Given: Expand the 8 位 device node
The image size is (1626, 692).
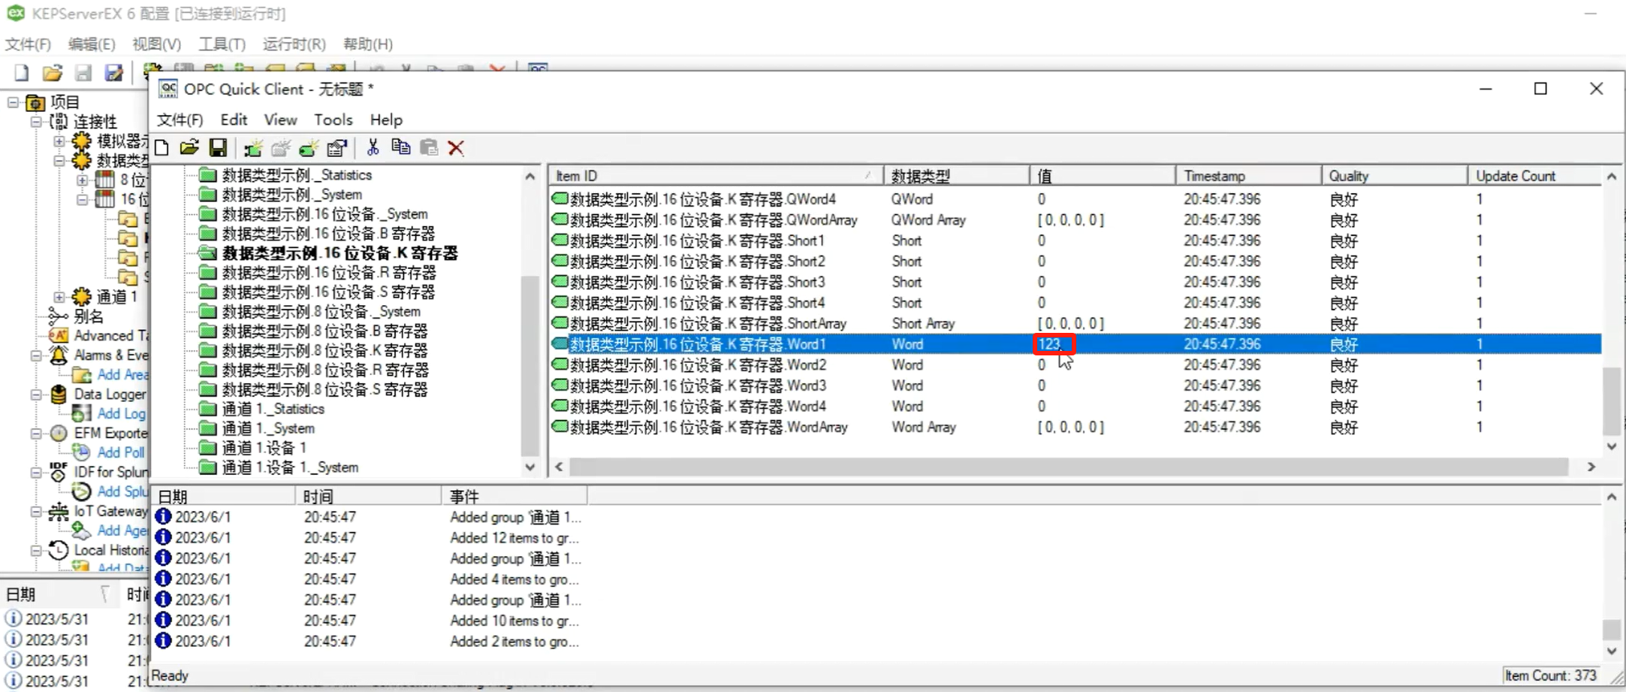Looking at the screenshot, I should click(83, 180).
